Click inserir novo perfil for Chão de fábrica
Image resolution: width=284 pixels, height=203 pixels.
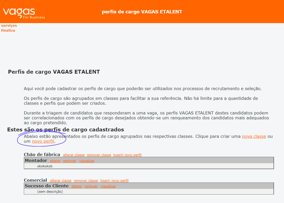(x=127, y=155)
